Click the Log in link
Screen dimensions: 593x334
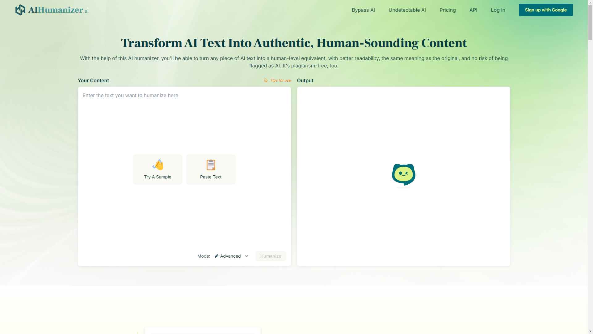(498, 10)
